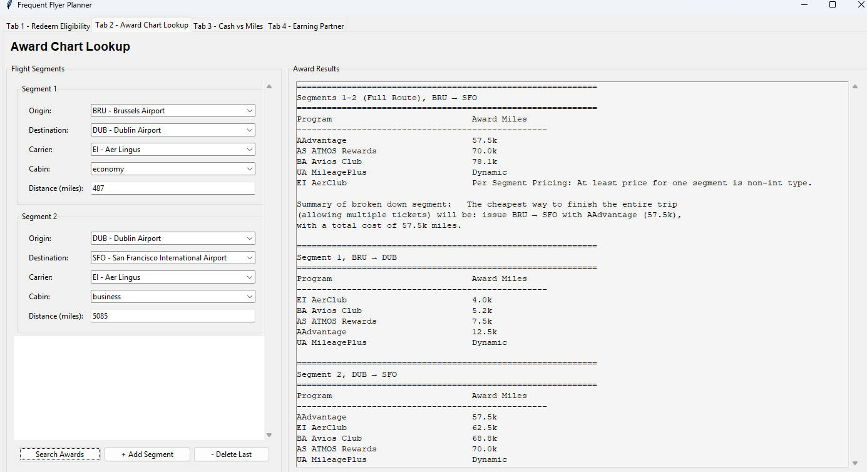Maximize the Frequent Flyer Planner window
The width and height of the screenshot is (867, 472).
pyautogui.click(x=832, y=5)
